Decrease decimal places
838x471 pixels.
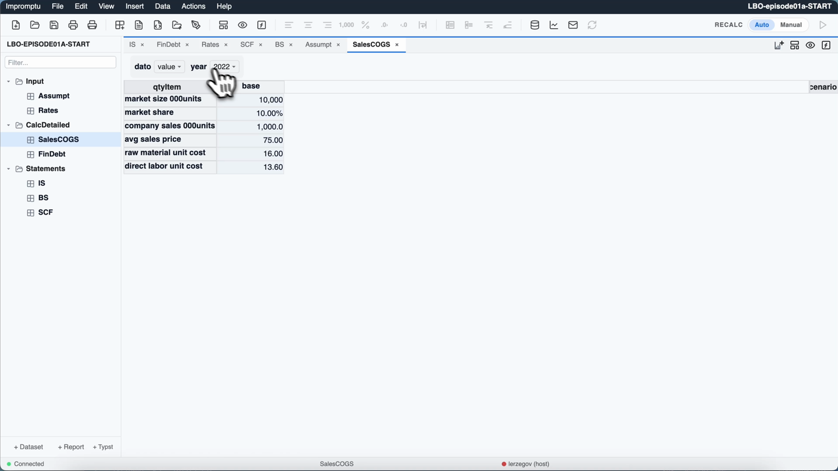click(404, 25)
